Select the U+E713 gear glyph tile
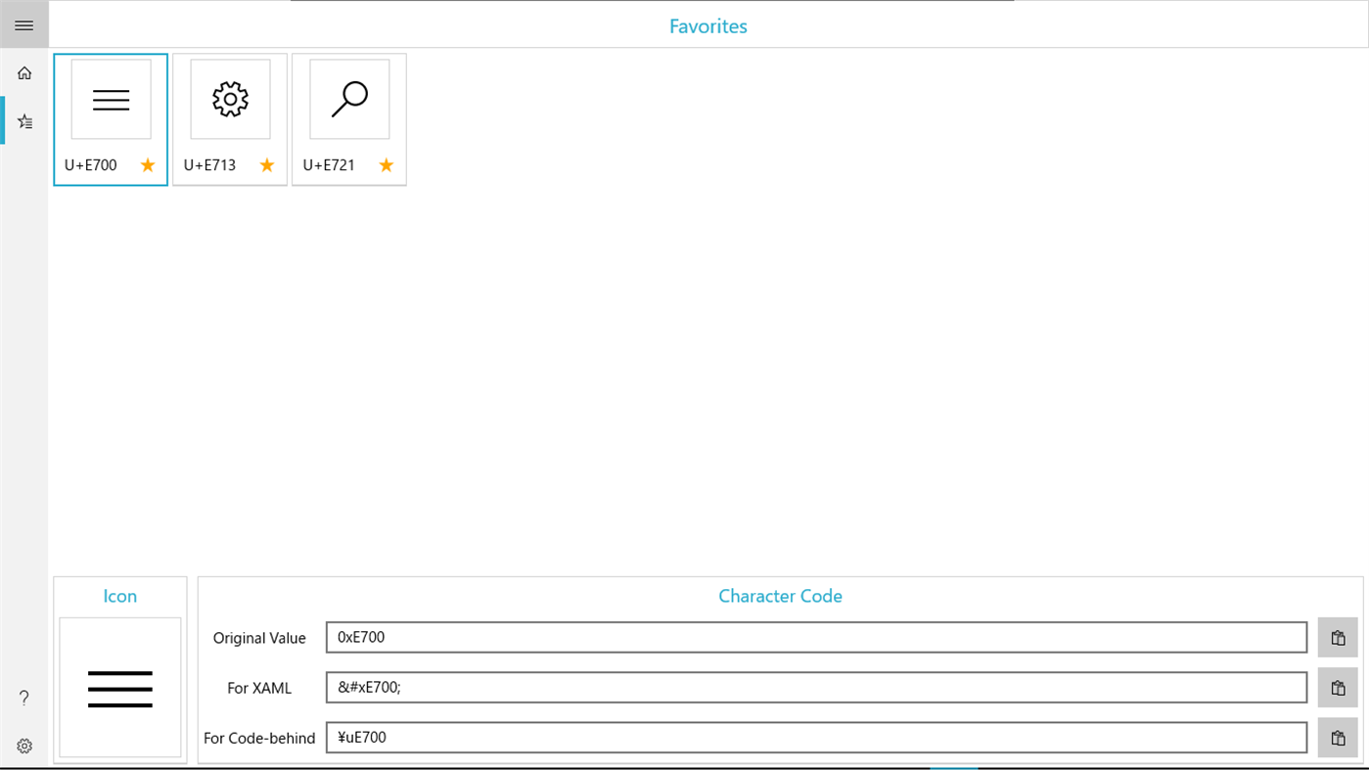This screenshot has height=770, width=1369. point(229,99)
